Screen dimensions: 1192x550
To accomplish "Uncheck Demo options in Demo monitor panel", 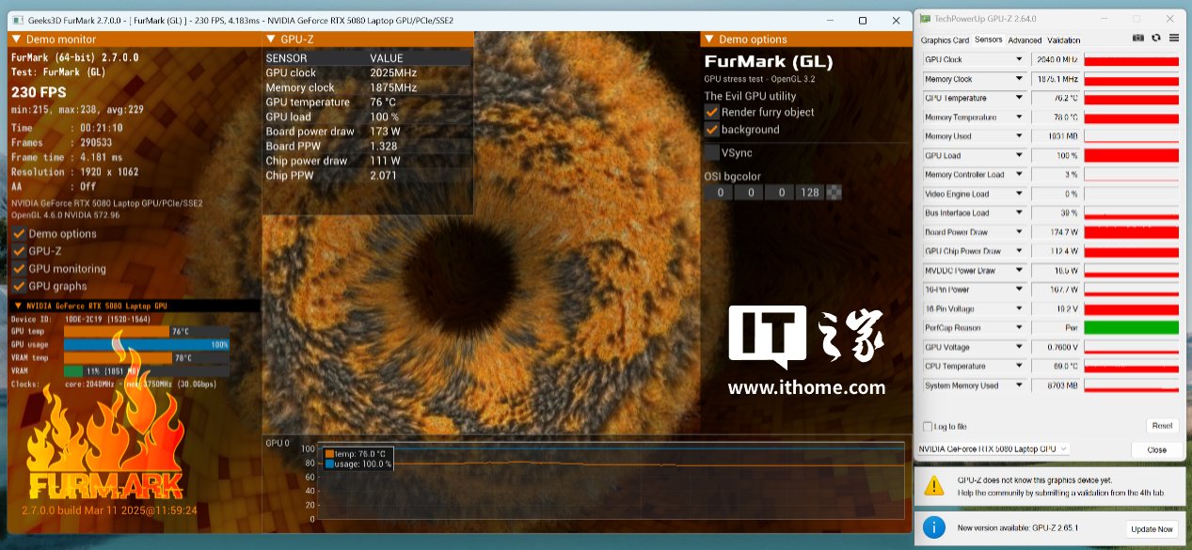I will pos(19,234).
